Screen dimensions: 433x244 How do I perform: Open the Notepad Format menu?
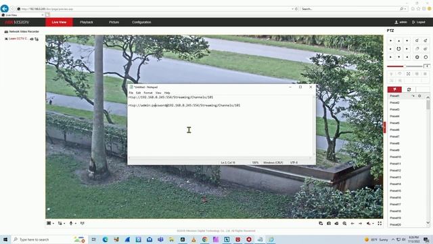pos(148,93)
